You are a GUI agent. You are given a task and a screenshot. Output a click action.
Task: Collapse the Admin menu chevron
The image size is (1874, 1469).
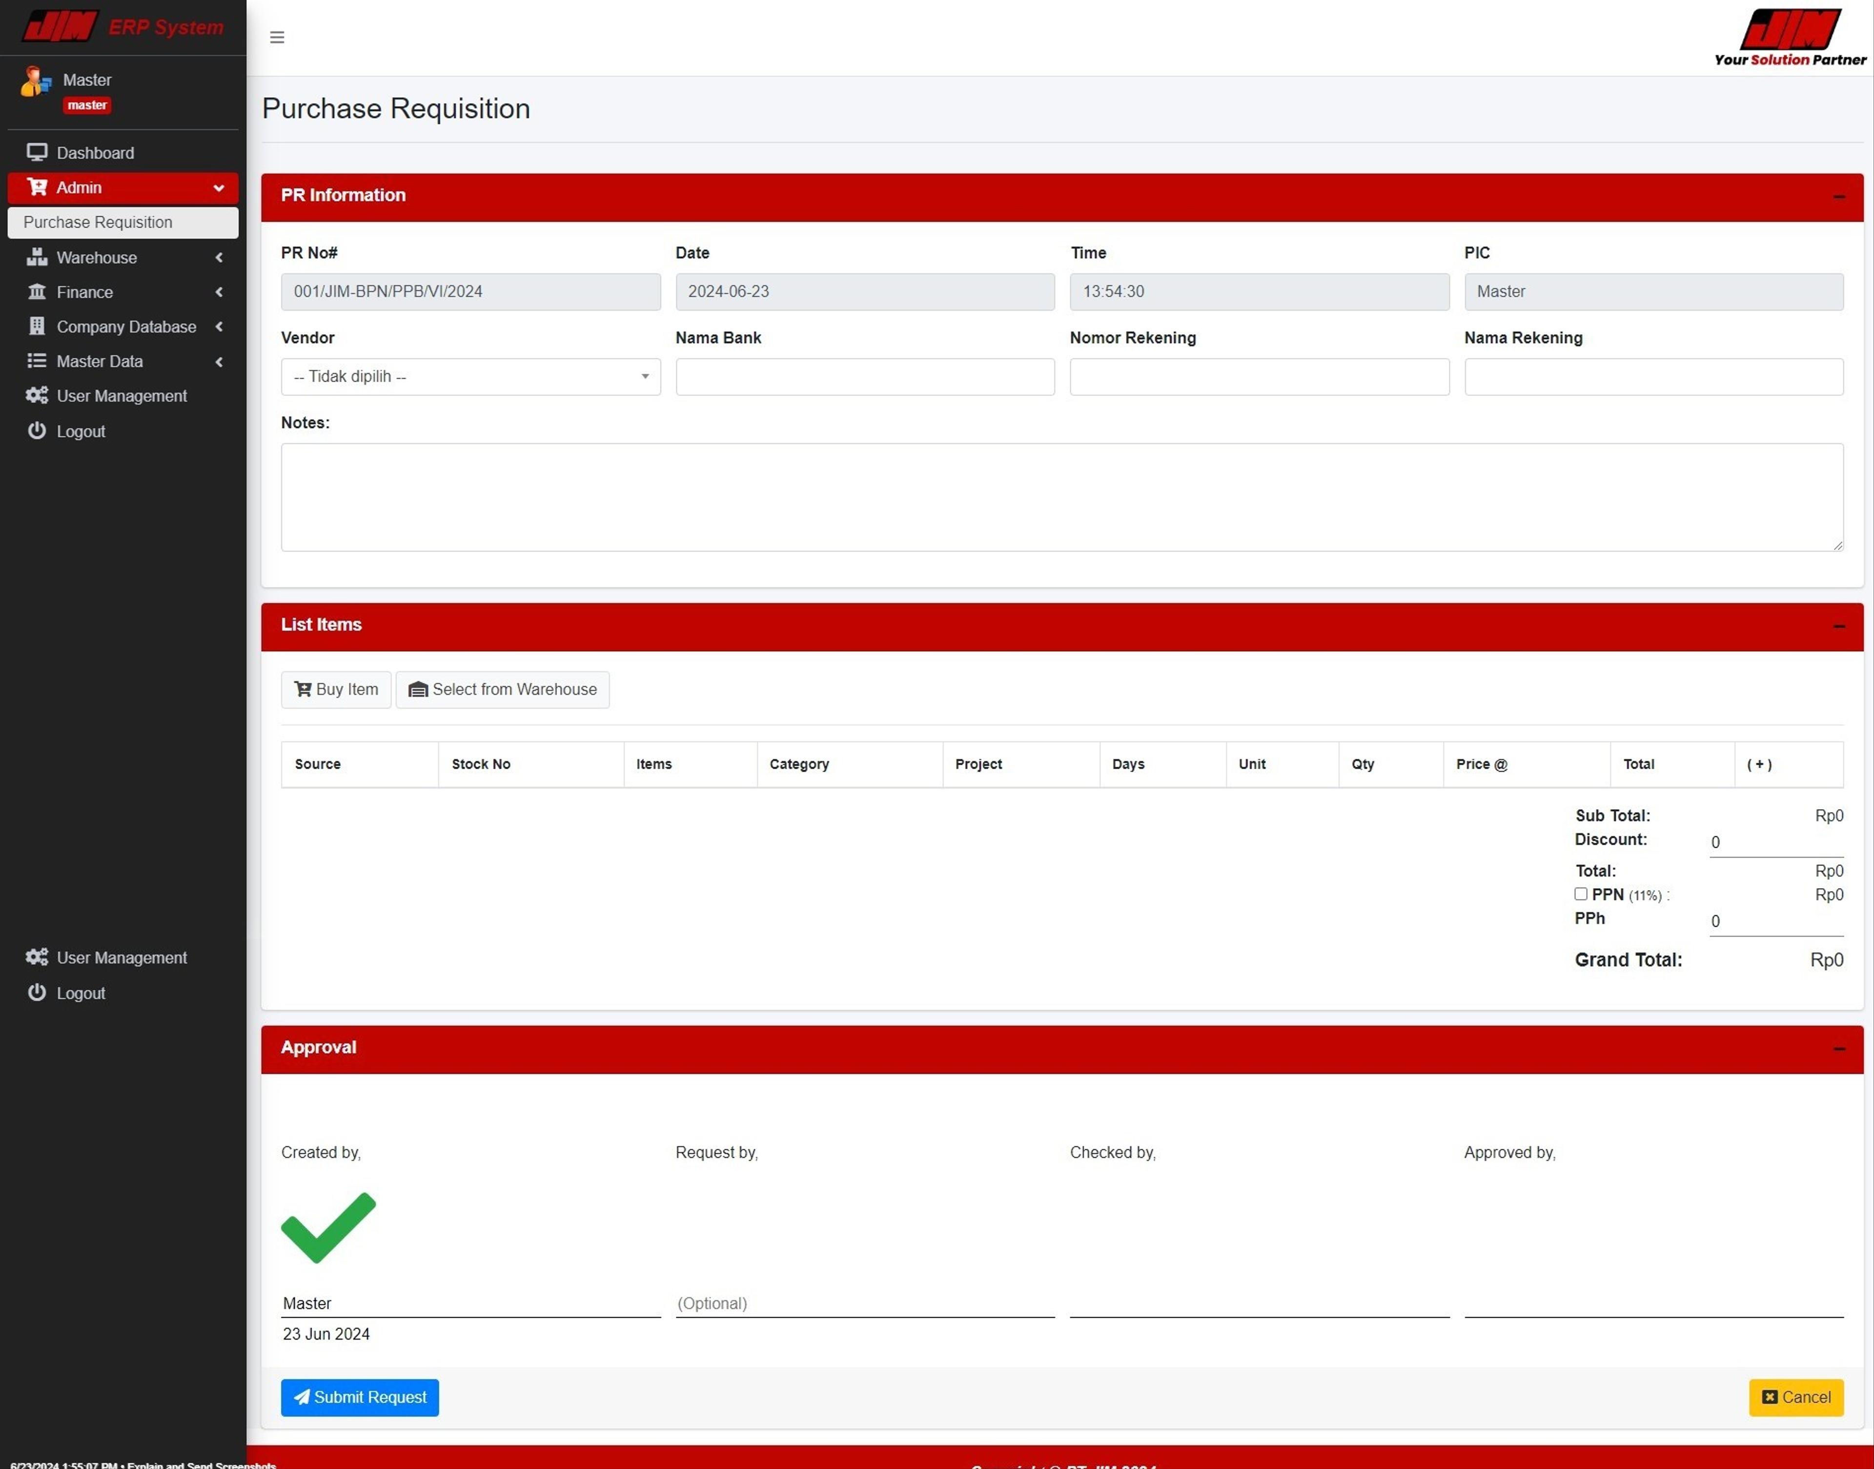coord(219,187)
